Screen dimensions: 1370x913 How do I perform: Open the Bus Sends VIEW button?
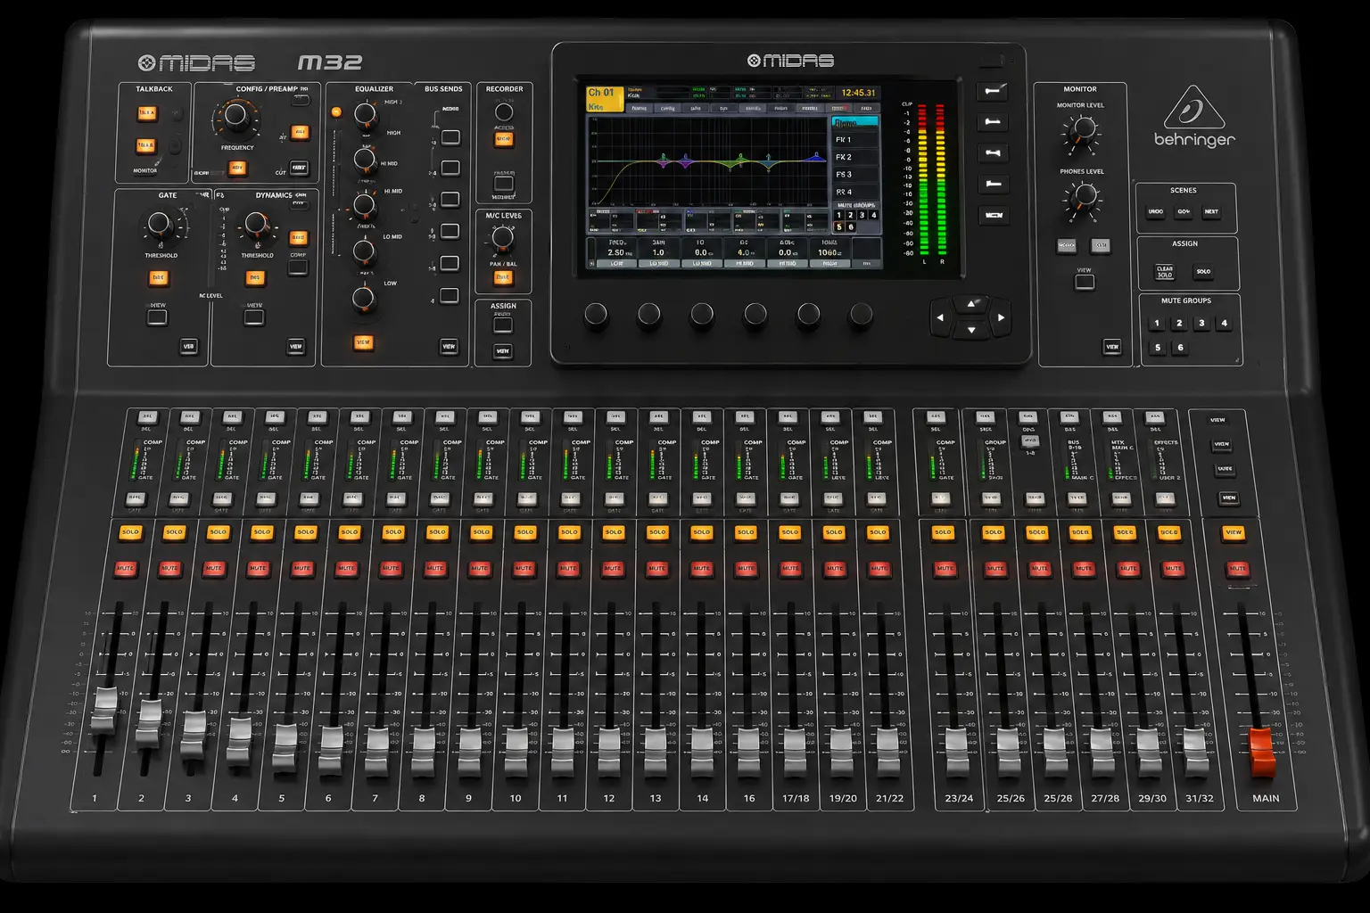pos(449,346)
